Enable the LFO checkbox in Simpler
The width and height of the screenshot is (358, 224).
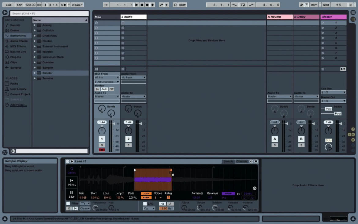tap(145, 204)
